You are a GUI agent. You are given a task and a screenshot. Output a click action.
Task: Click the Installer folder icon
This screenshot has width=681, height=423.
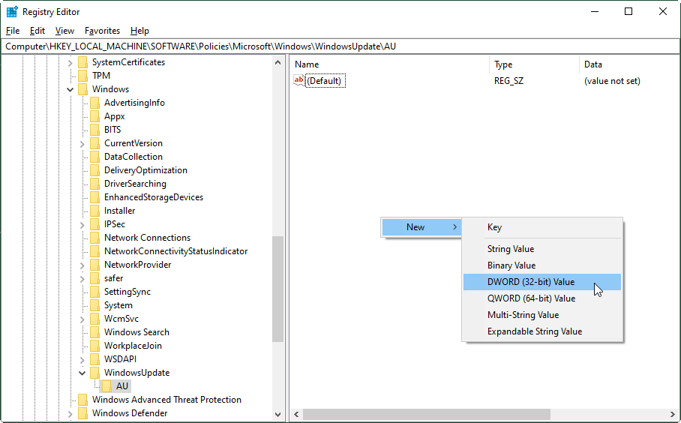coord(94,211)
